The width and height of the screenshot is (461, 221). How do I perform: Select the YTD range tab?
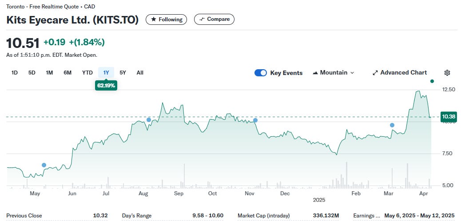point(87,73)
